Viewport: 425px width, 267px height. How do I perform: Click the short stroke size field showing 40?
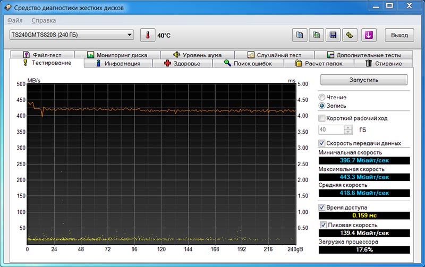tap(331, 130)
